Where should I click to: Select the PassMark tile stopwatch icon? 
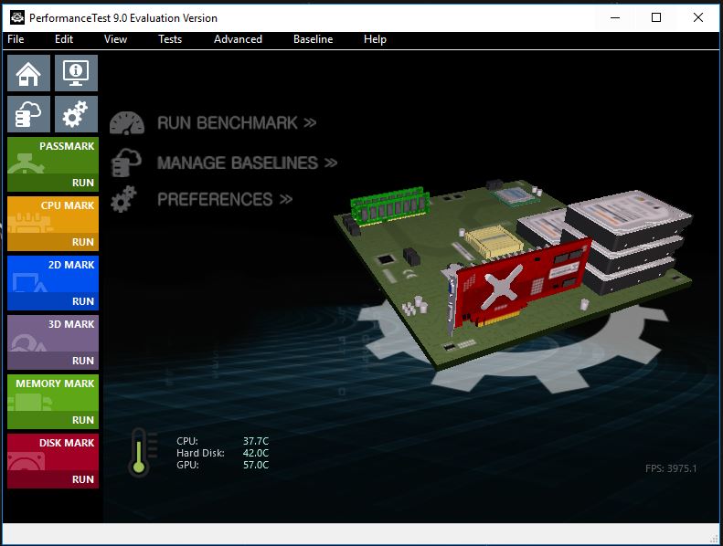[27, 164]
